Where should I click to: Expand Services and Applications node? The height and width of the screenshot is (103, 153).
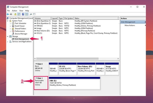pyautogui.click(x=8, y=42)
